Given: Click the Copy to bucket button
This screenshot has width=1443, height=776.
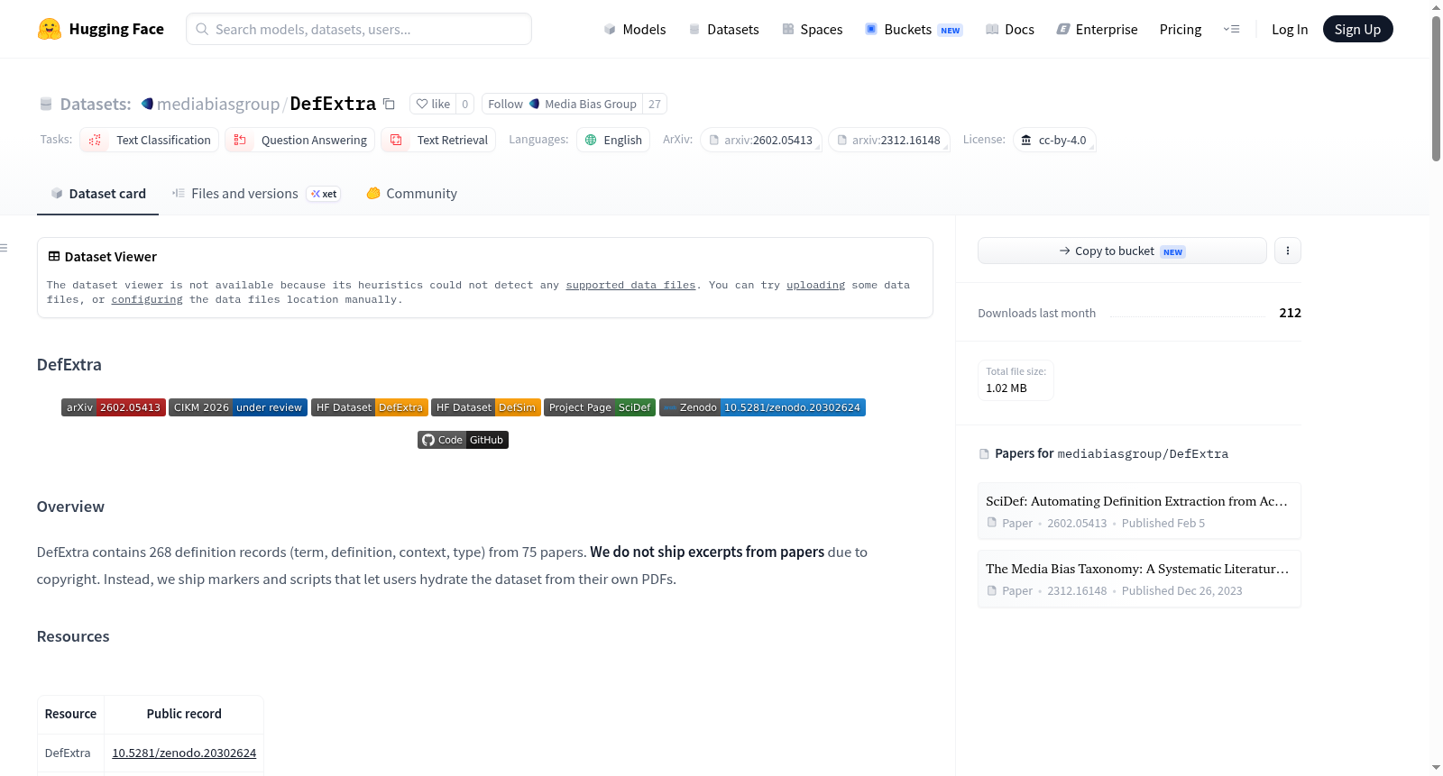Looking at the screenshot, I should [1122, 251].
